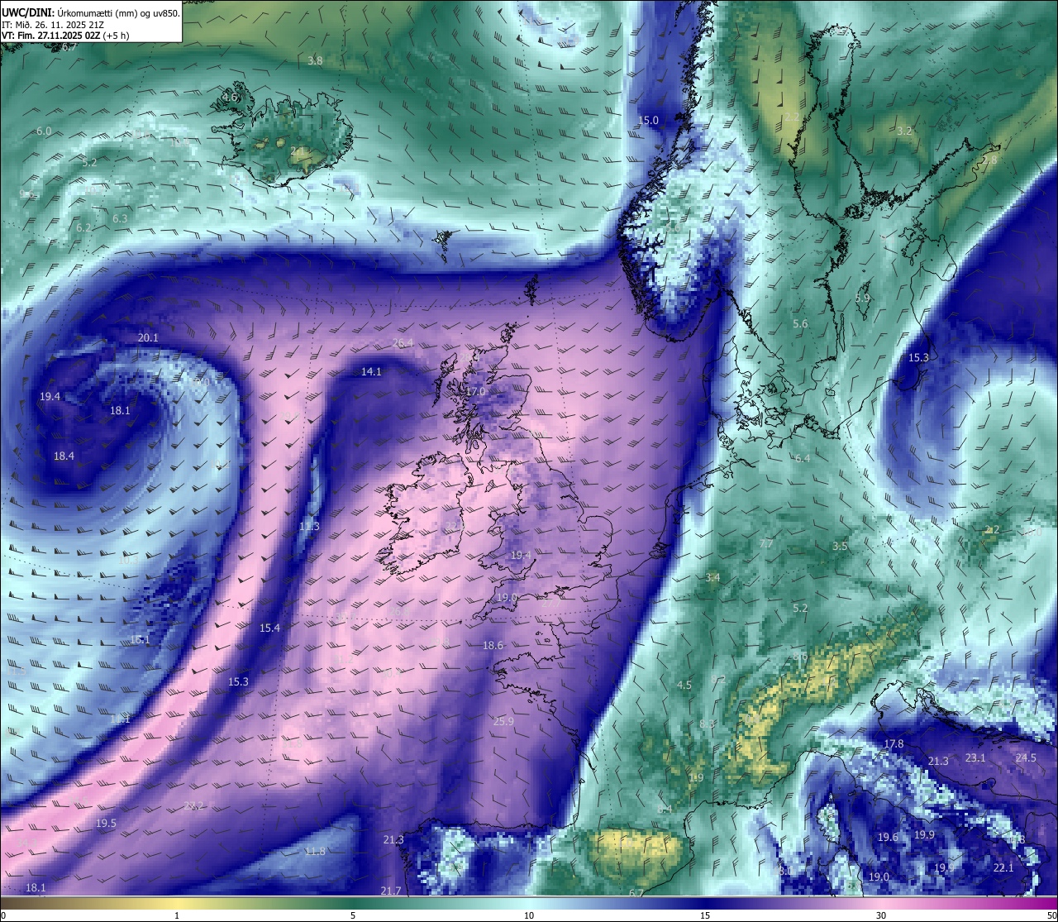The image size is (1058, 922).
Task: Select the 15.3 value over the Baltic Sea
Action: tap(918, 357)
